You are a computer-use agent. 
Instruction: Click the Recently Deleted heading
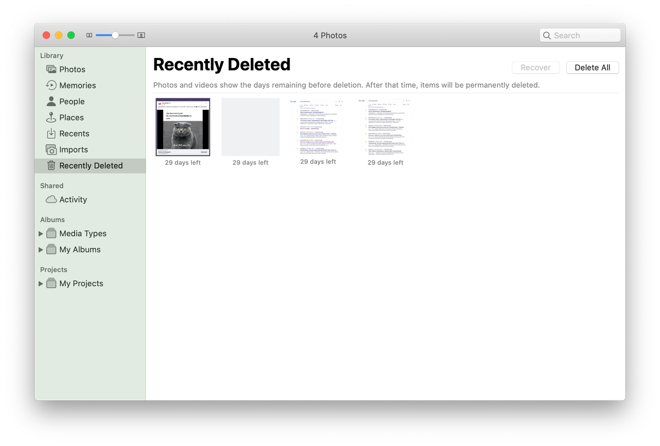point(222,64)
